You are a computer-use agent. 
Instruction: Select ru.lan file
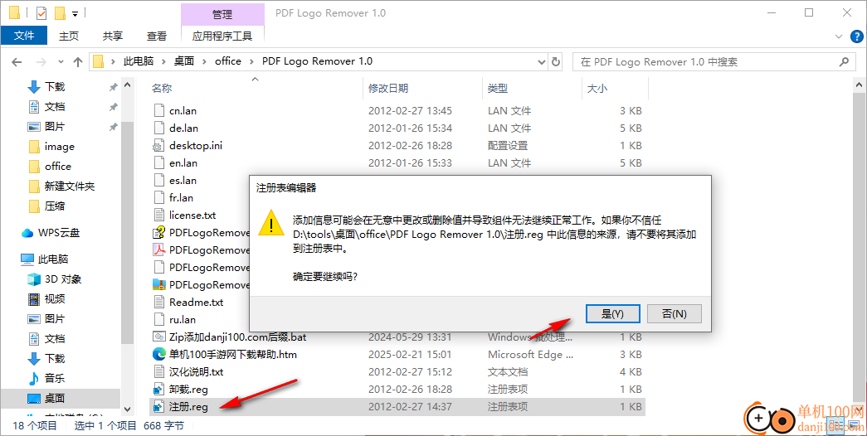coord(183,320)
